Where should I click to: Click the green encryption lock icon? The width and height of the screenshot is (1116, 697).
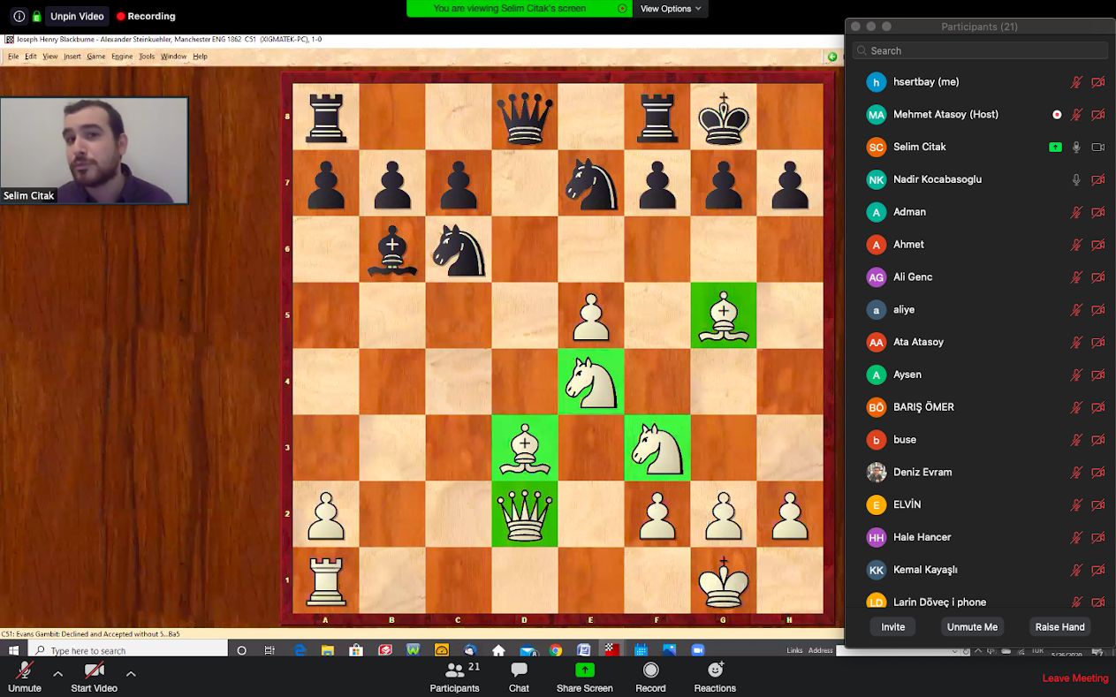36,16
